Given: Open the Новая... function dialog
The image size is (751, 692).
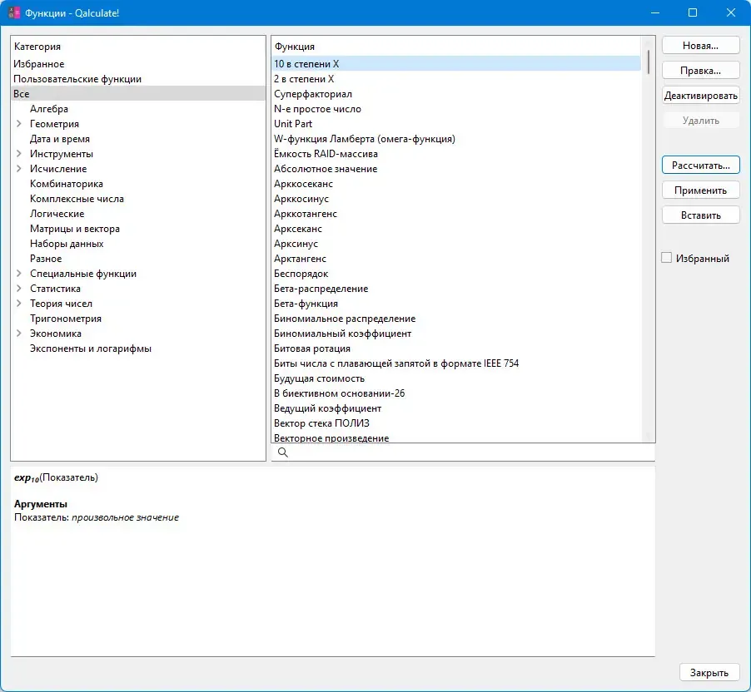Looking at the screenshot, I should pos(701,46).
